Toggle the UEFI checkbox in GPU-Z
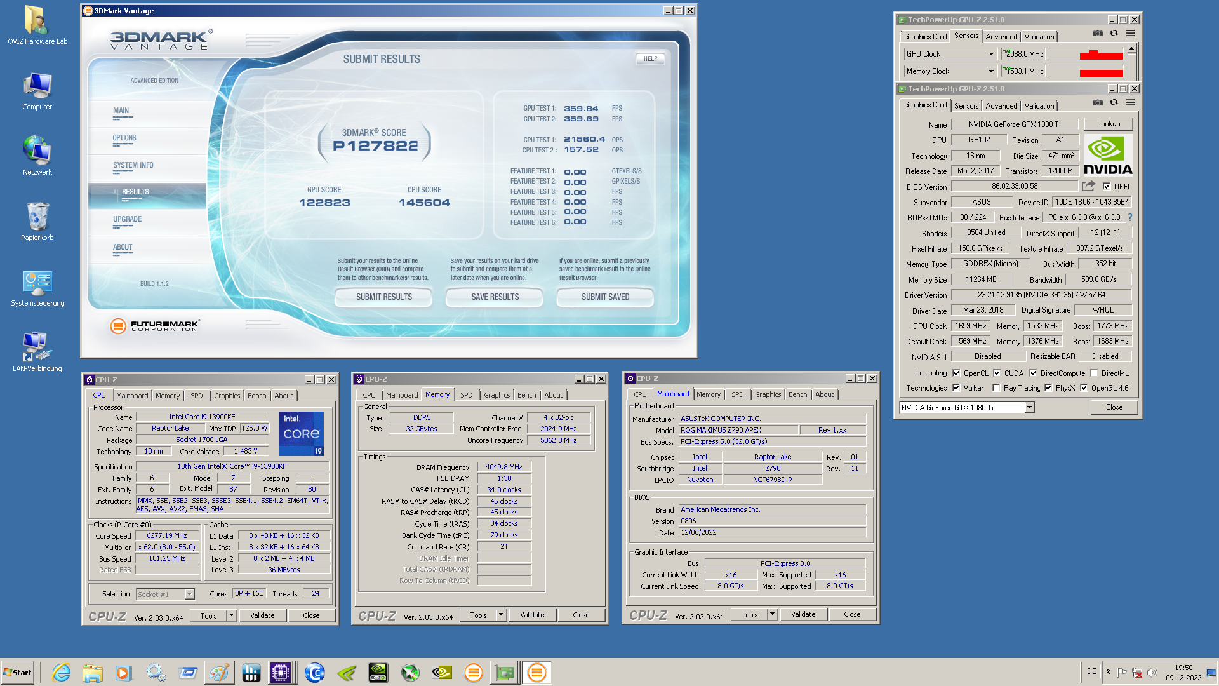 [1107, 186]
